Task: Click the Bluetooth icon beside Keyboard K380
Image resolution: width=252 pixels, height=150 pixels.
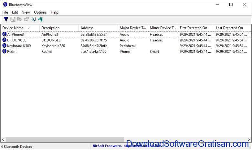Action: point(4,46)
